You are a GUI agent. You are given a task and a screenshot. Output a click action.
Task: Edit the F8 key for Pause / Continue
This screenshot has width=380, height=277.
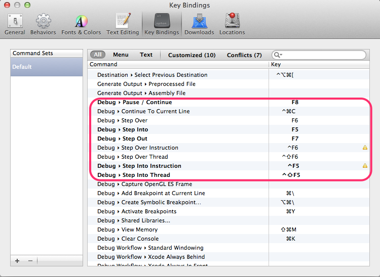click(x=295, y=102)
